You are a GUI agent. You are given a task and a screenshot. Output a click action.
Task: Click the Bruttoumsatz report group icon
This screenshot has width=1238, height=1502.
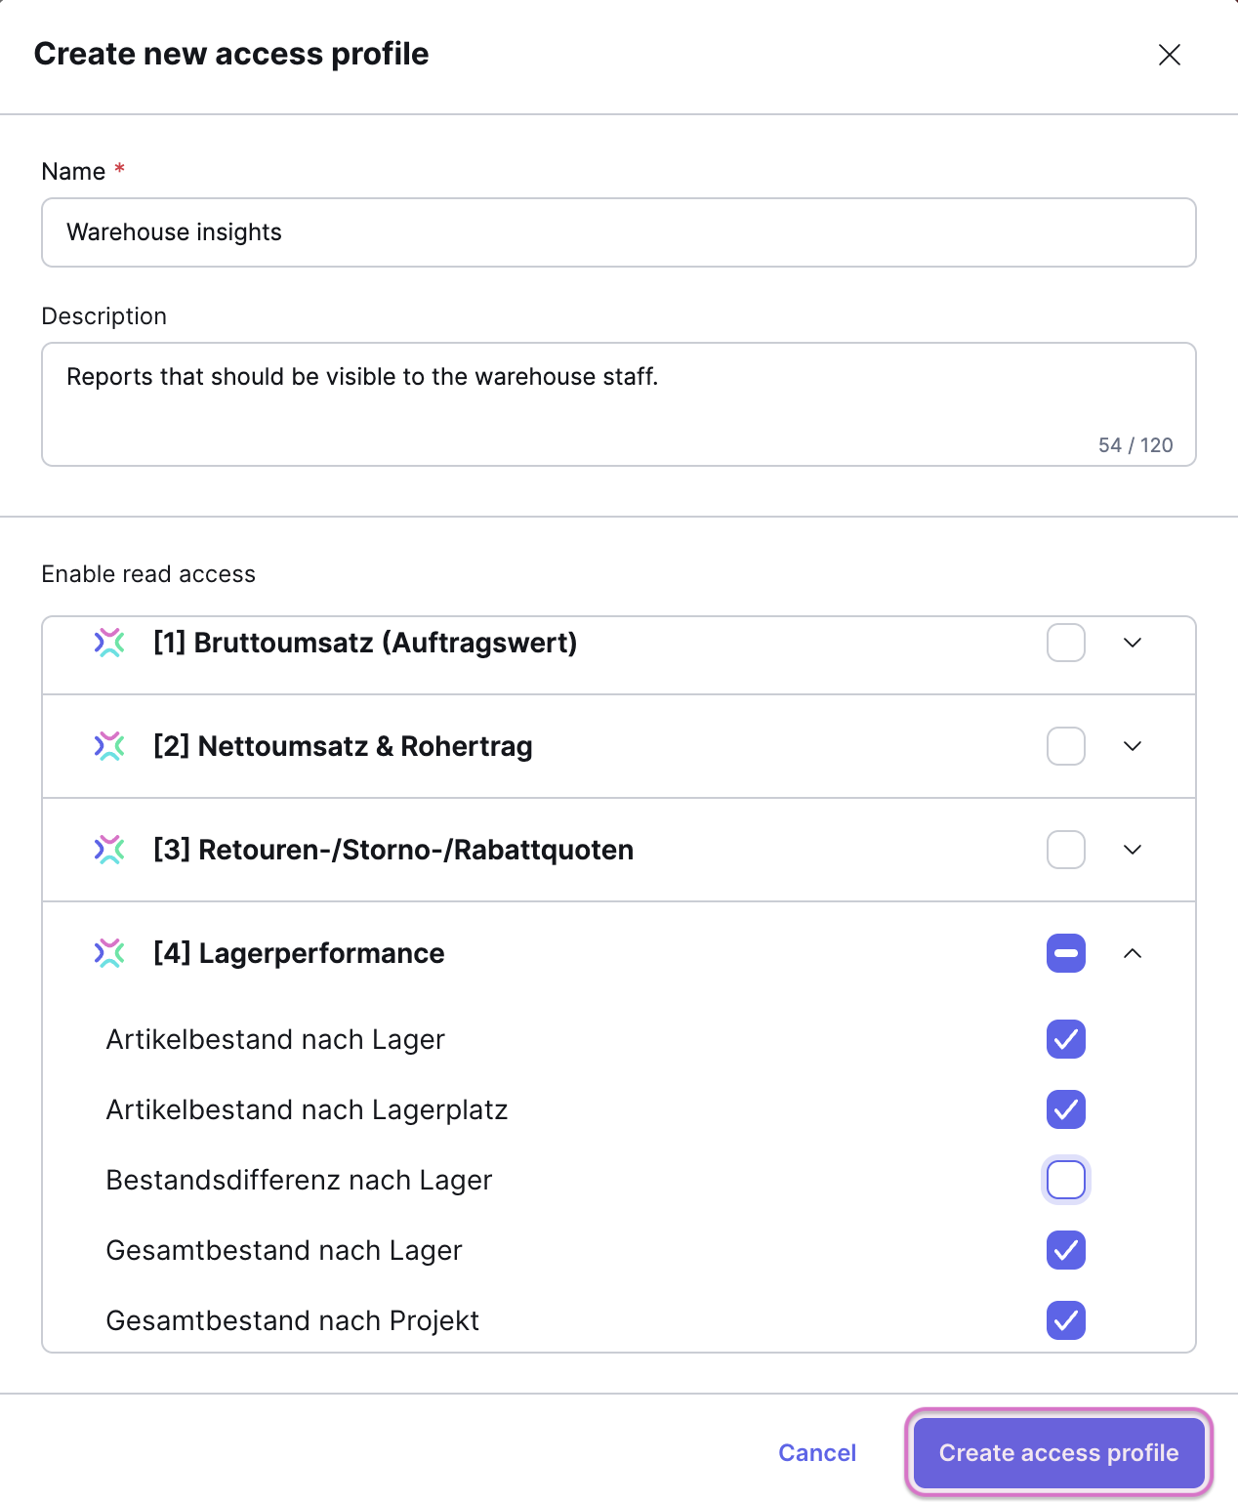[x=109, y=643]
